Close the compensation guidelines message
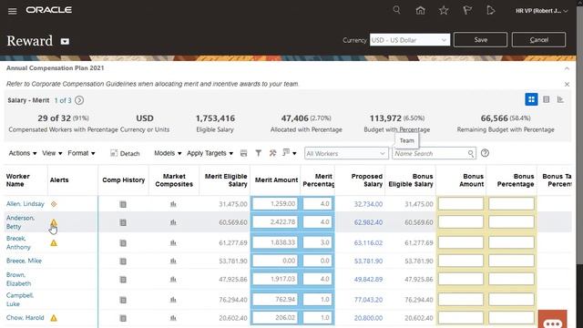Viewport: 583px width, 328px height. 567,85
